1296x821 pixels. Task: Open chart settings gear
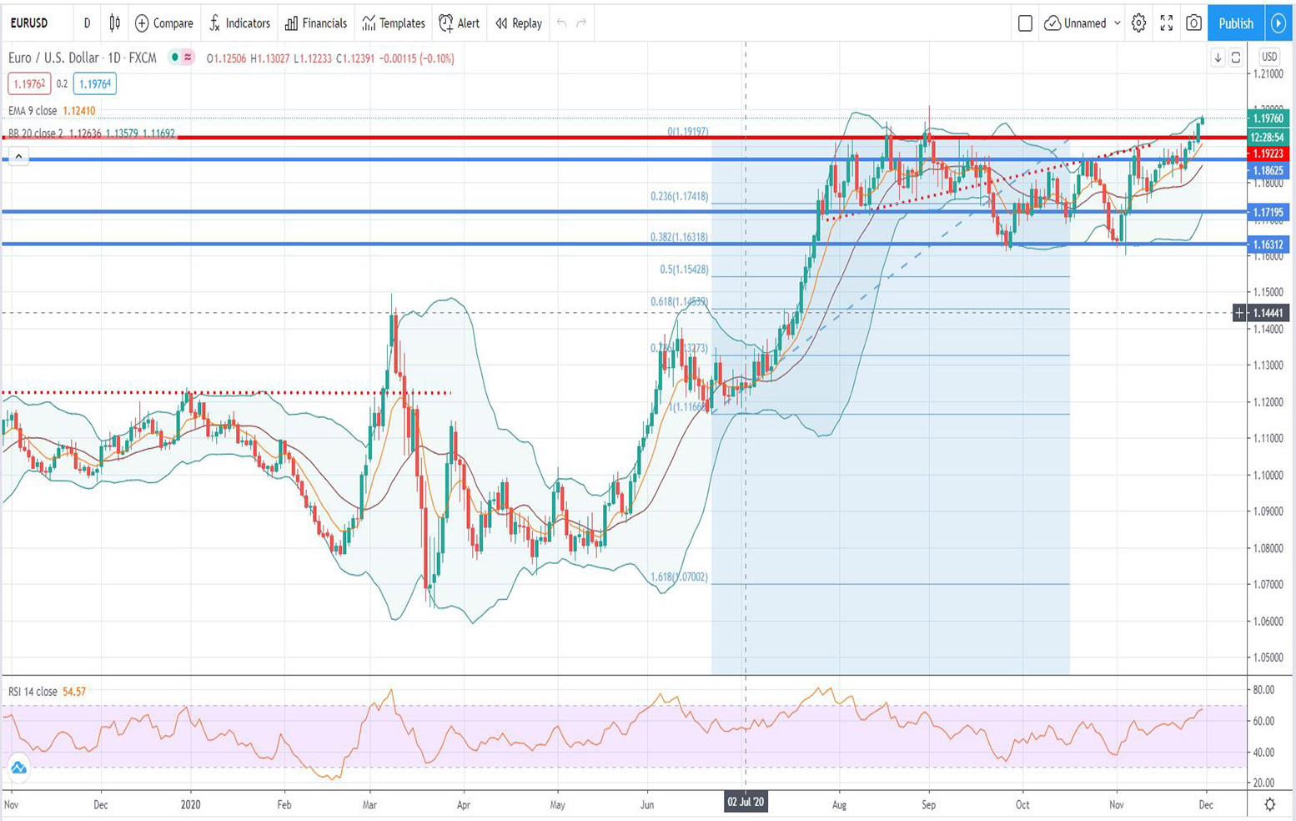[x=1138, y=23]
